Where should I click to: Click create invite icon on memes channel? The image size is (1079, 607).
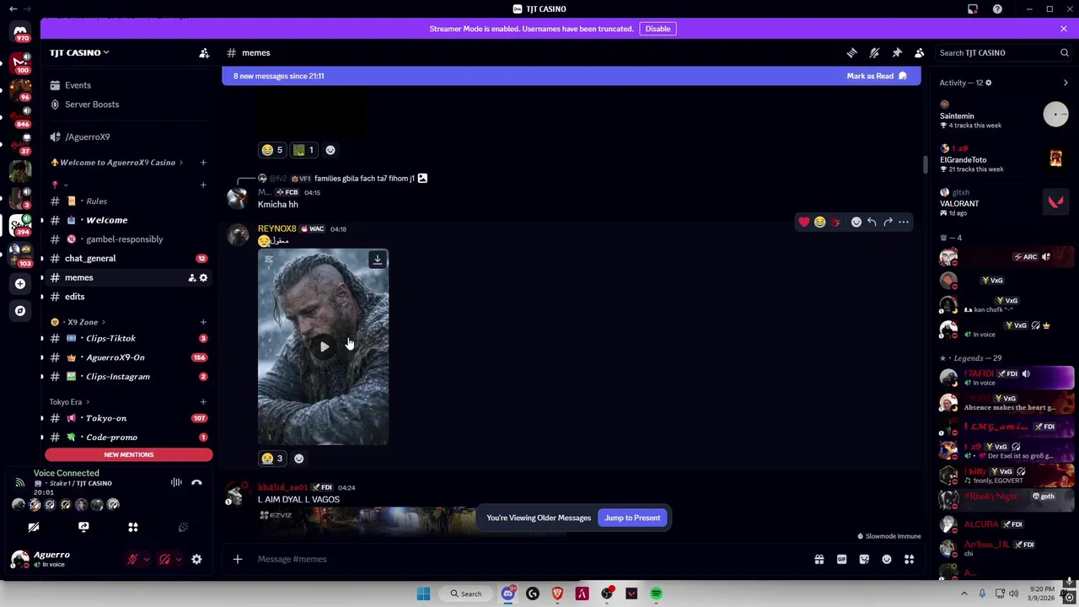pyautogui.click(x=191, y=277)
